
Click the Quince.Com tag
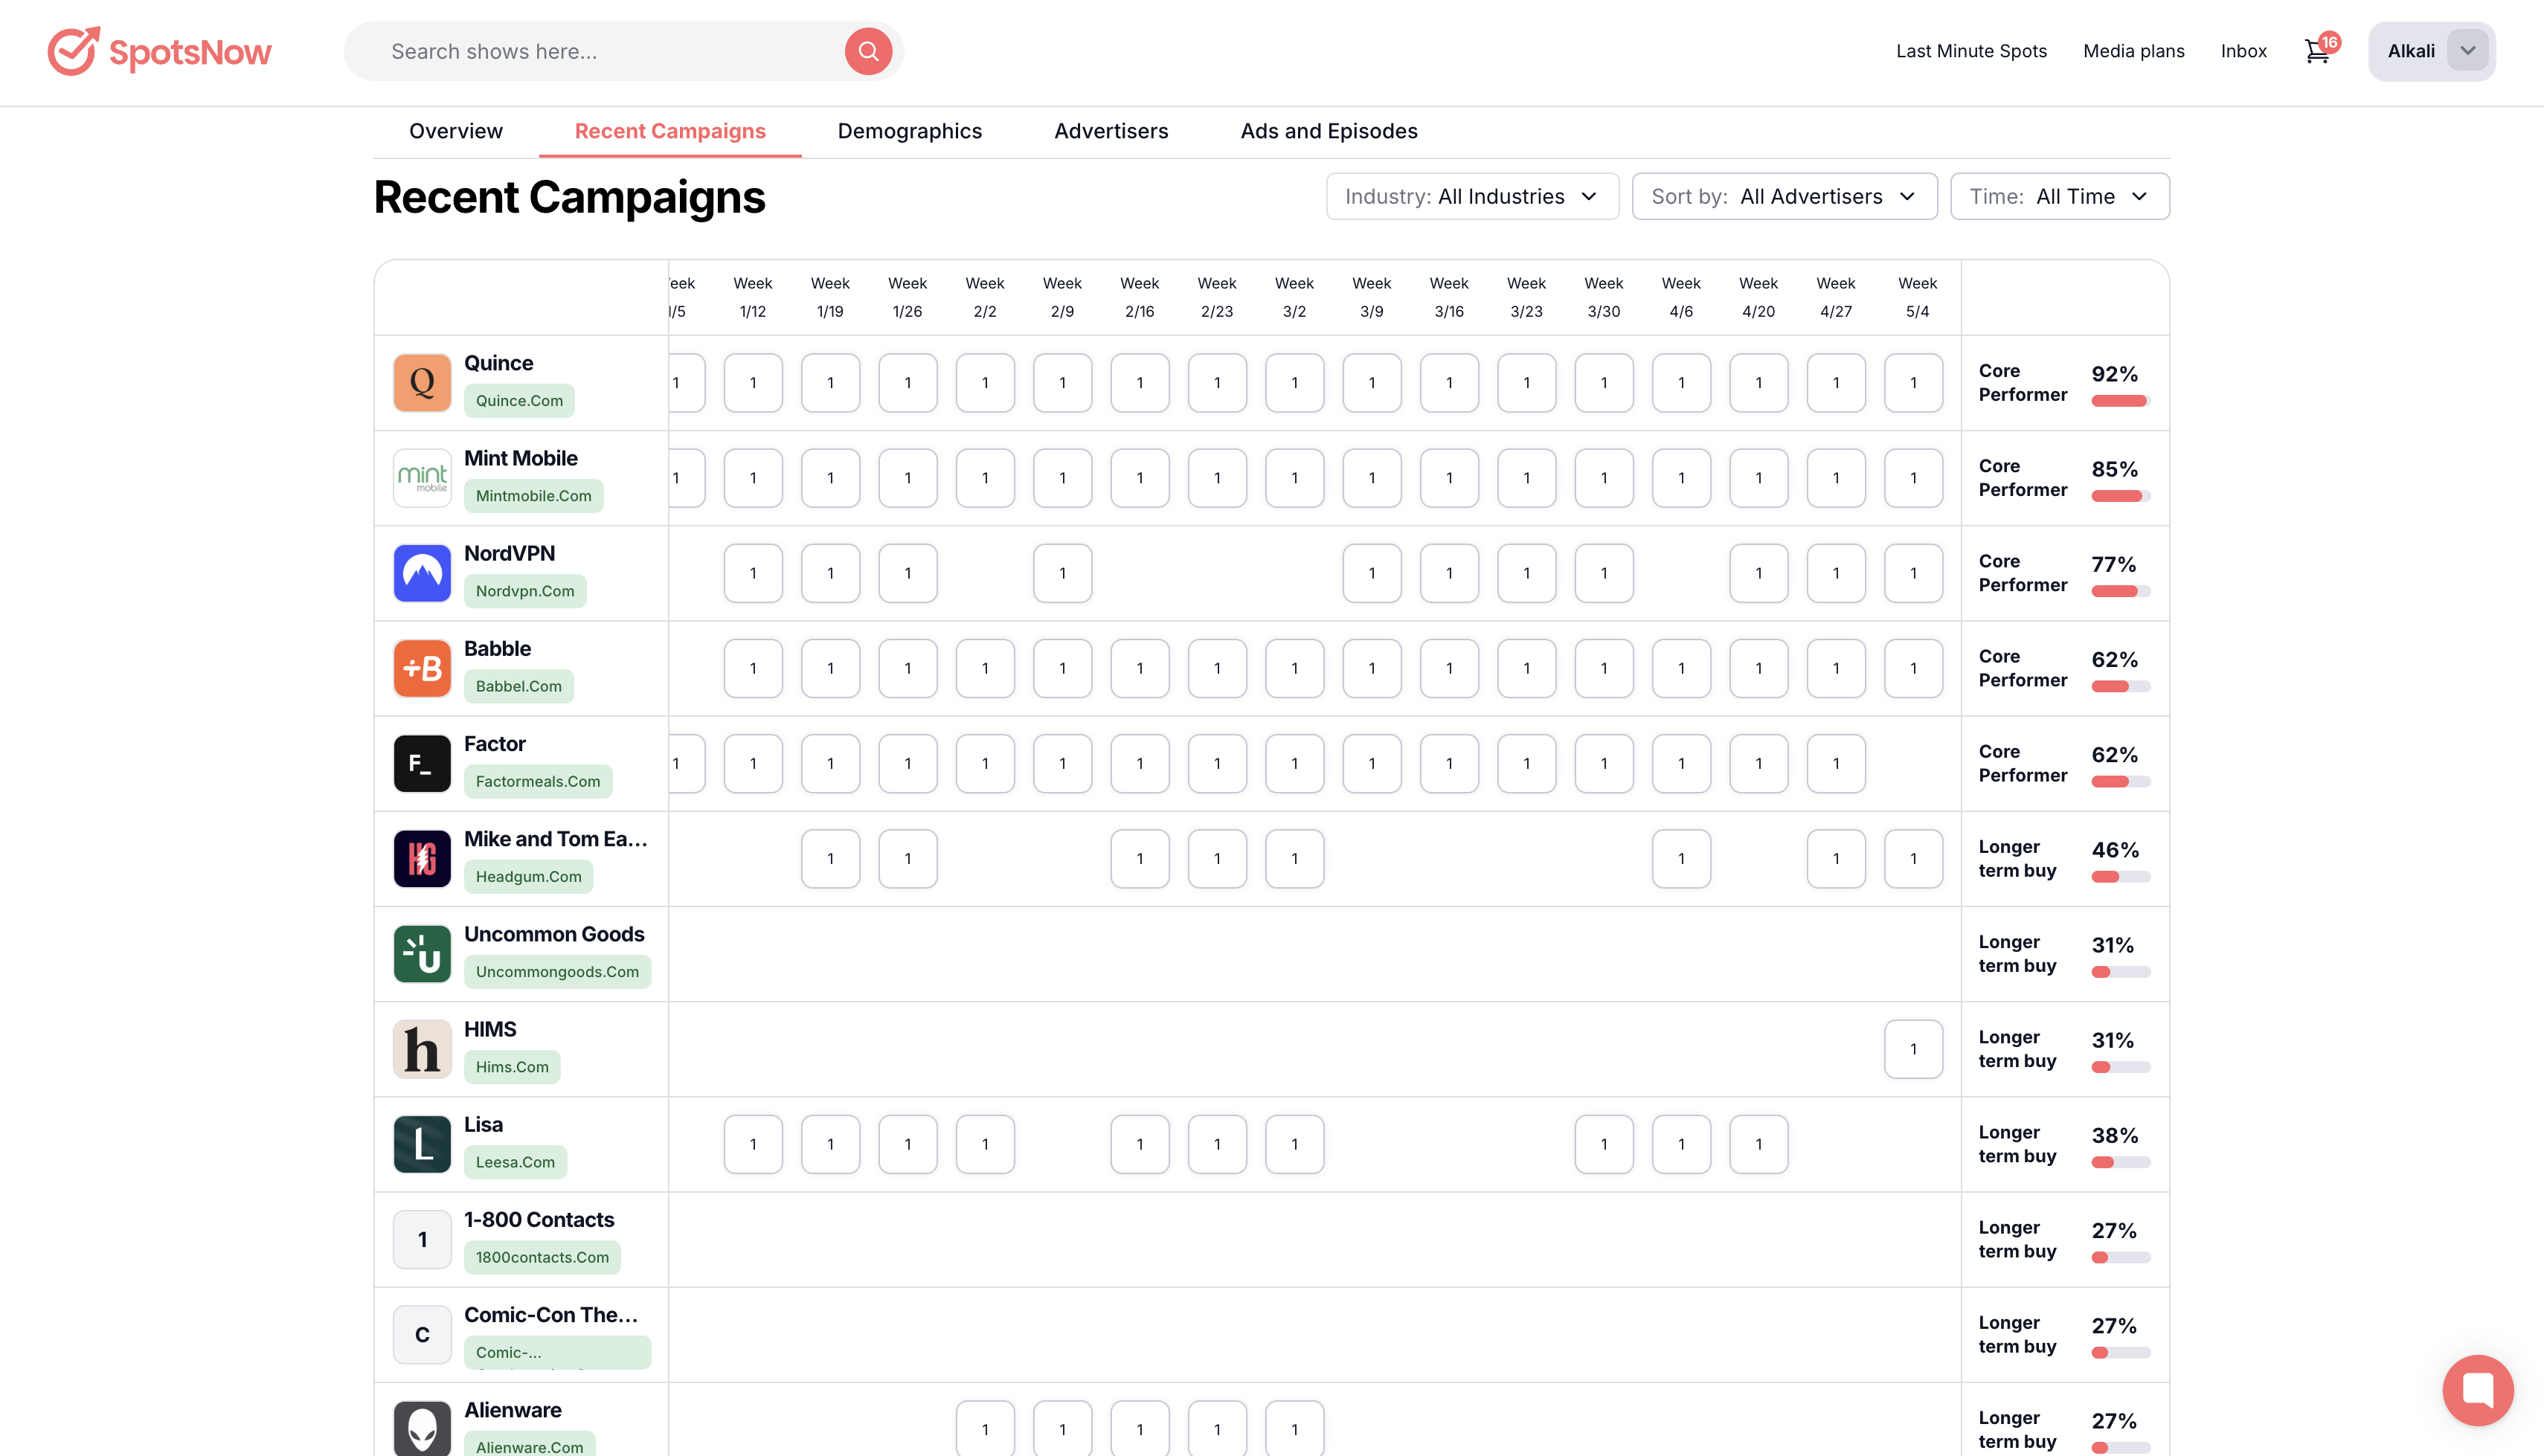coord(519,400)
